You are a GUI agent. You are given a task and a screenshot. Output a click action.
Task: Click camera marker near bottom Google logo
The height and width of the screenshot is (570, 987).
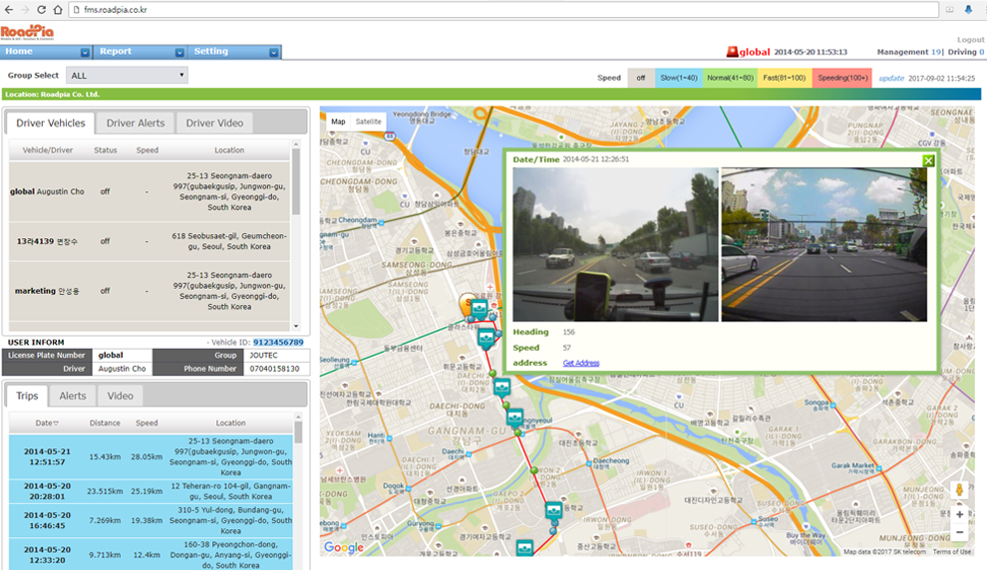(525, 548)
